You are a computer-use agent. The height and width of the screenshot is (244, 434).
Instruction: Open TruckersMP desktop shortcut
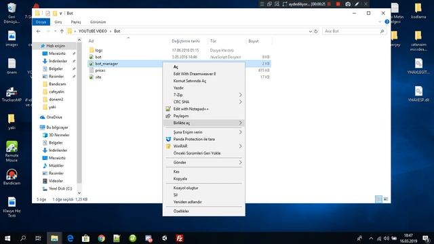pos(12,95)
